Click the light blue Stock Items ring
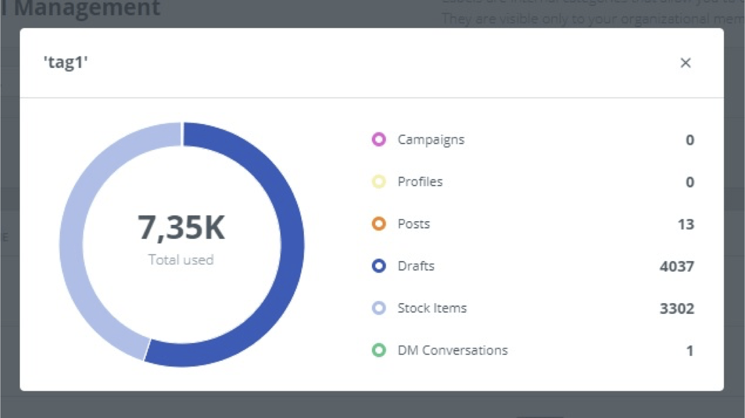745x418 pixels. (379, 309)
